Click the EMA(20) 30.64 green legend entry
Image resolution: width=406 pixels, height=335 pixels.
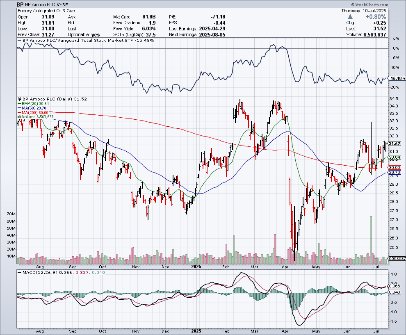tap(33, 104)
